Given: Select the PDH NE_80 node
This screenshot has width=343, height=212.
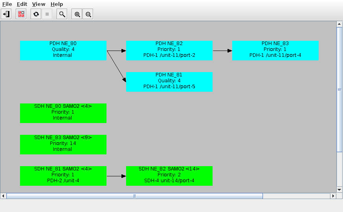Looking at the screenshot, I should (x=63, y=50).
